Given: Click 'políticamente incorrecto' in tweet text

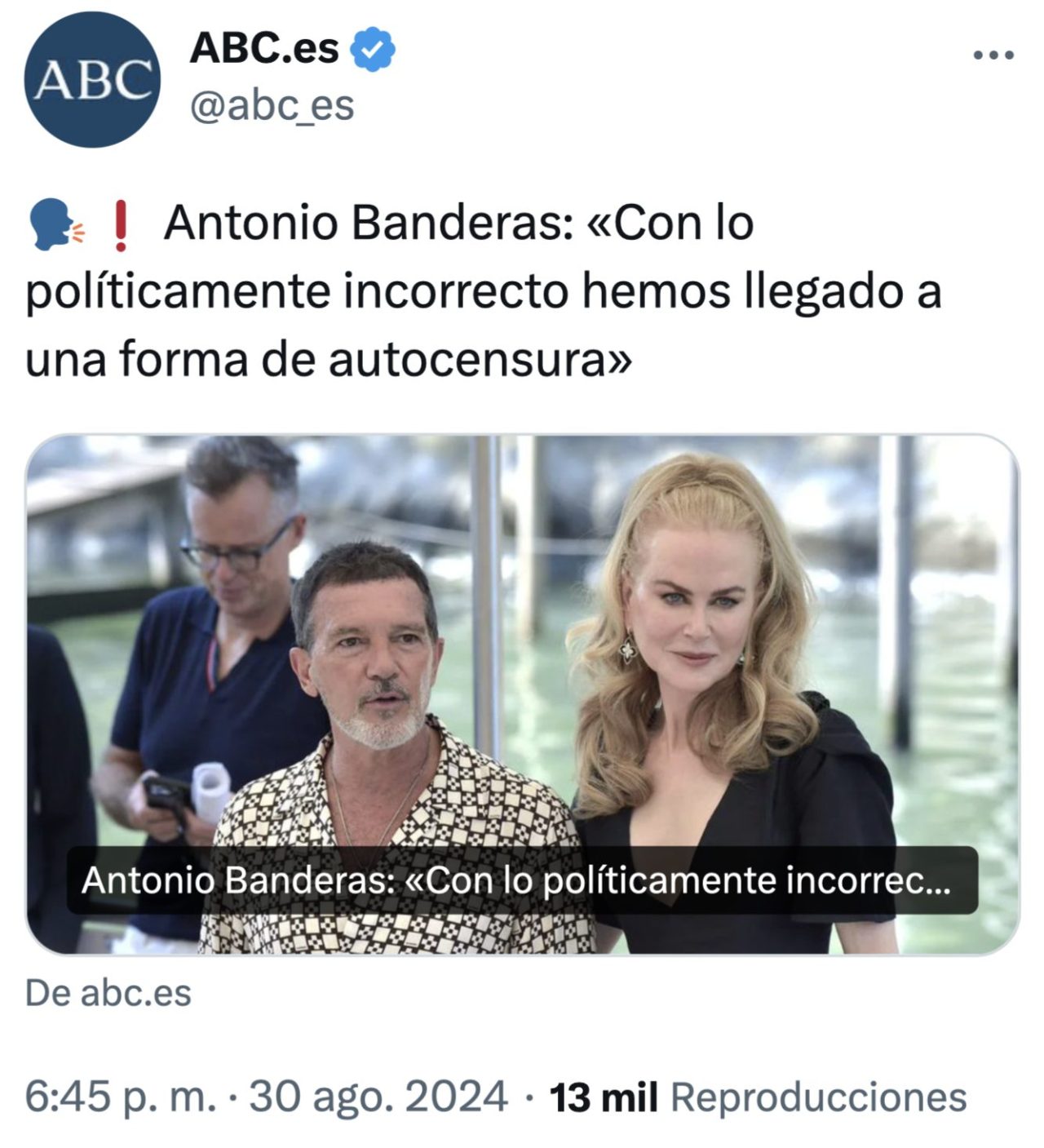Looking at the screenshot, I should click(x=296, y=293).
